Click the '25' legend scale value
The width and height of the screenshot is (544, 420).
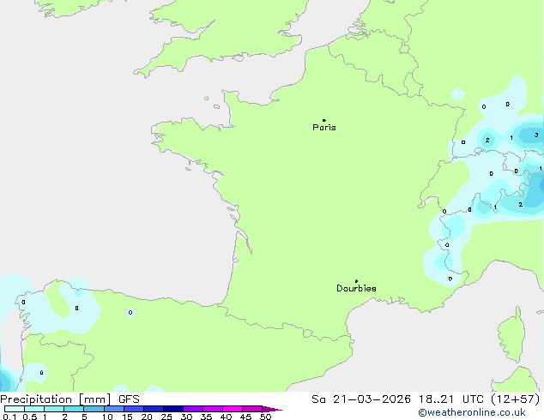[166, 417]
